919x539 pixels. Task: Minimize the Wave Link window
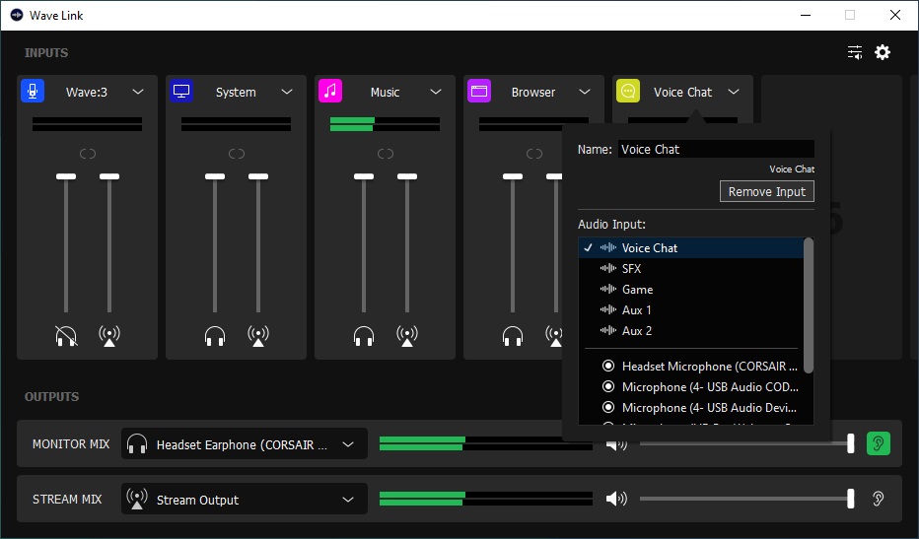(x=806, y=15)
